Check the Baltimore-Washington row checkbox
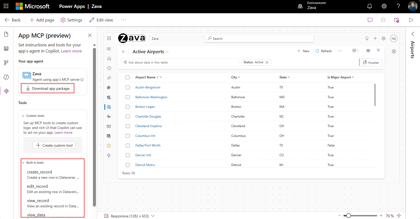 [x=128, y=97]
